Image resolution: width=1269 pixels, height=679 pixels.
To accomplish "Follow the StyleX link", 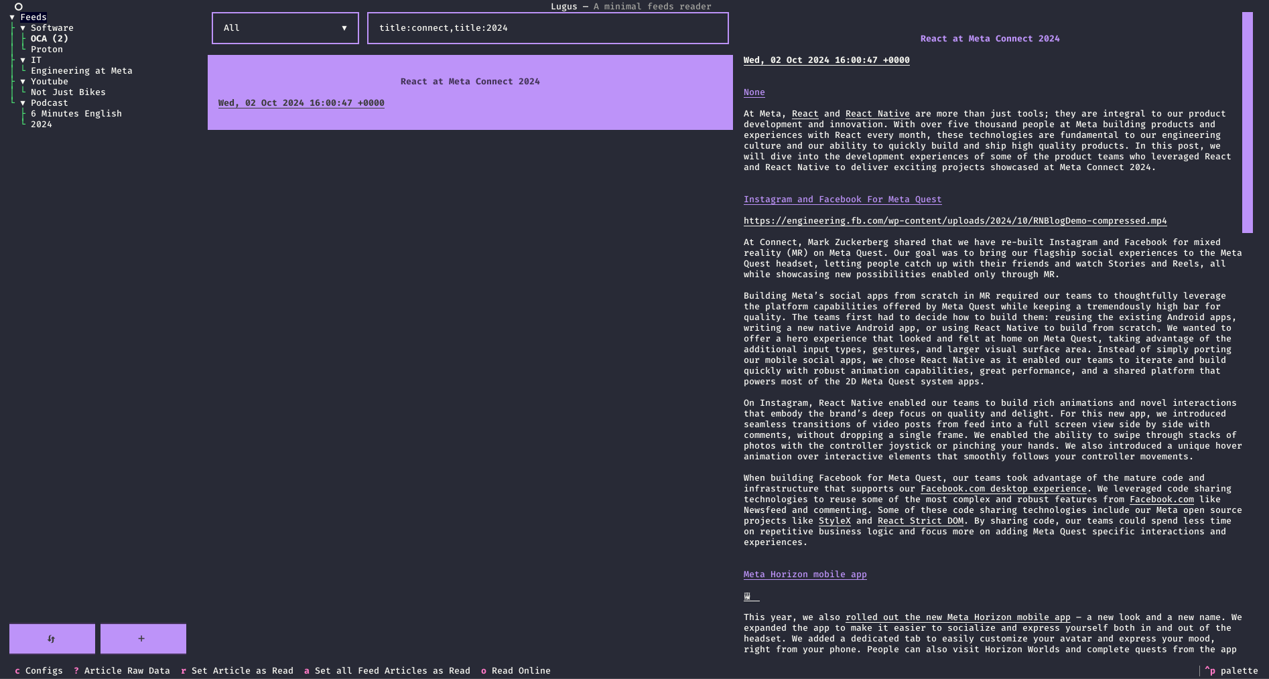I will point(835,521).
